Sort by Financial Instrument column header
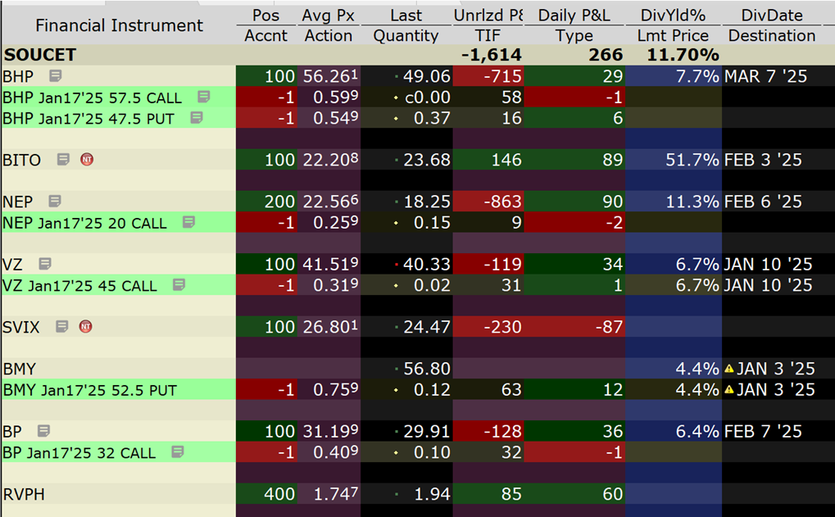Image resolution: width=835 pixels, height=517 pixels. point(119,25)
